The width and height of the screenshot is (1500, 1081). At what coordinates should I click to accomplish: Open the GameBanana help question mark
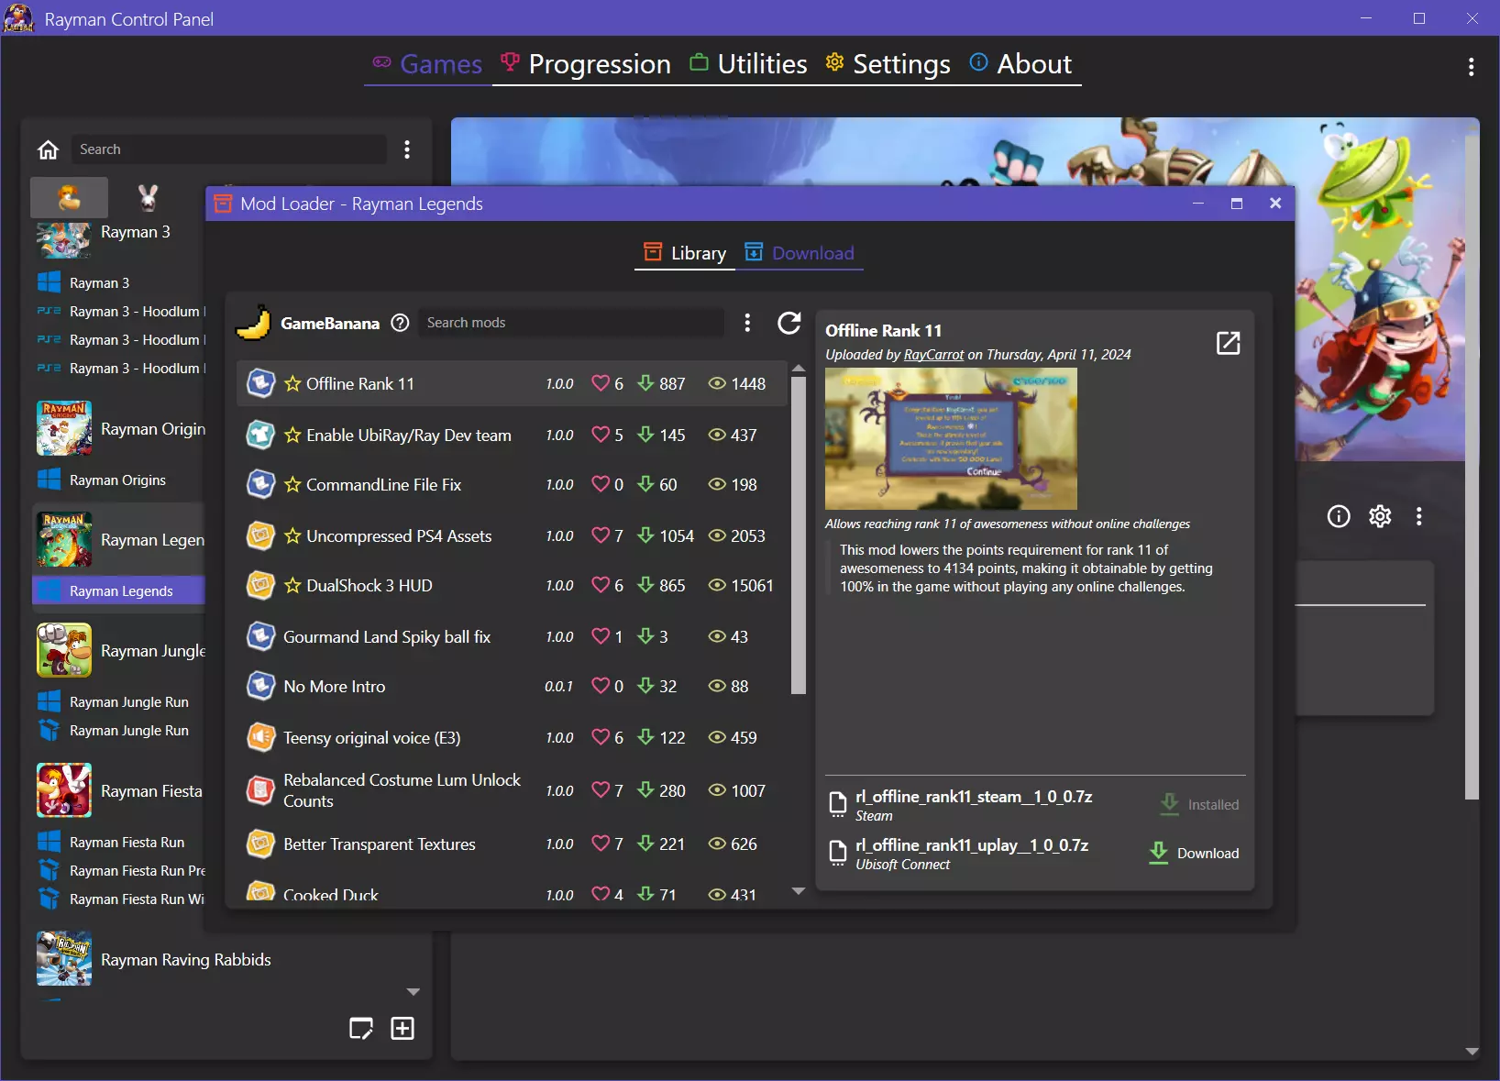400,323
